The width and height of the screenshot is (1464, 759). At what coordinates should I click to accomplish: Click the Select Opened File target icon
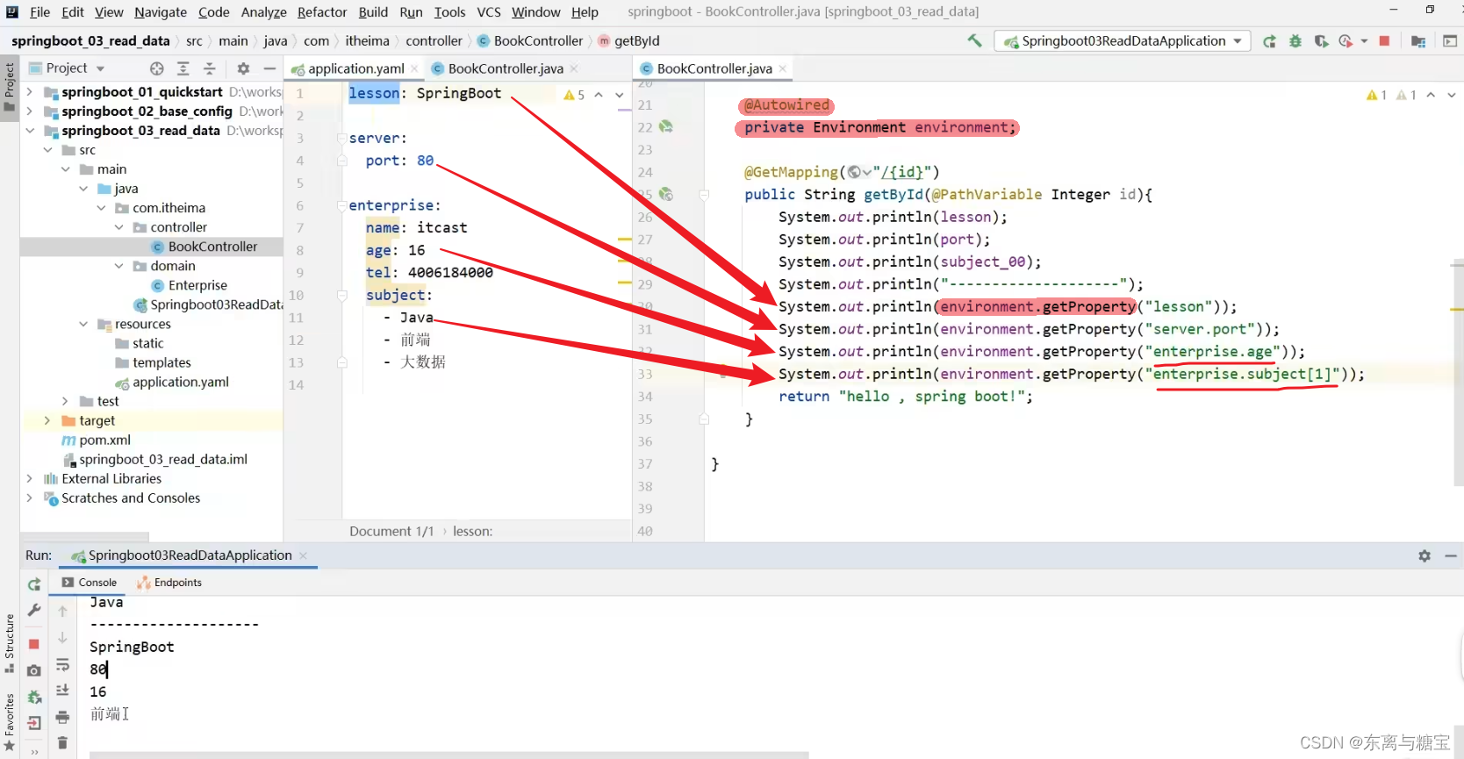pos(157,68)
